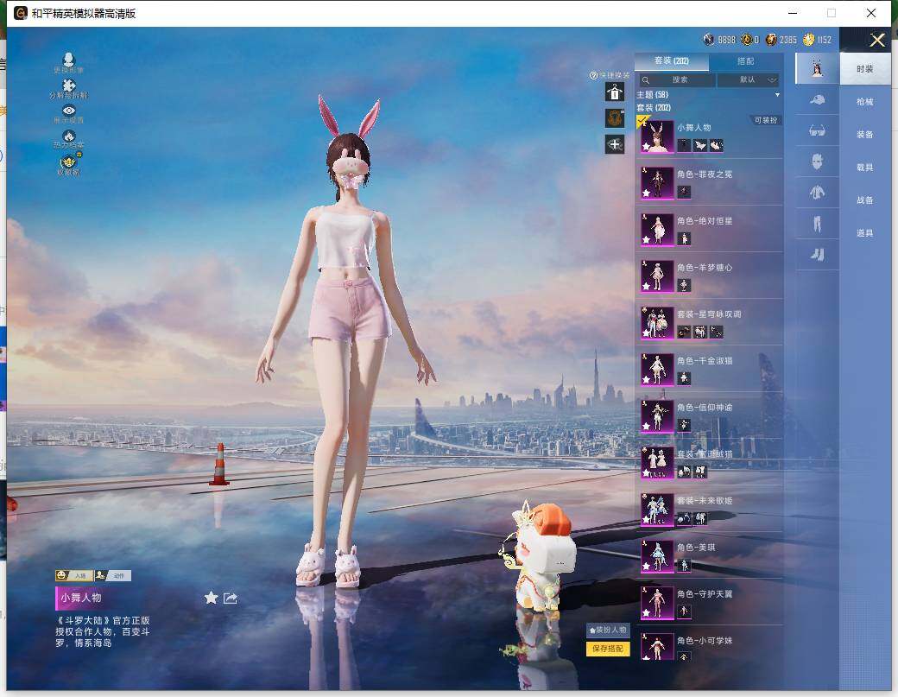Toggle the 装扮人物 option above save button
This screenshot has height=697, width=898.
[x=608, y=630]
